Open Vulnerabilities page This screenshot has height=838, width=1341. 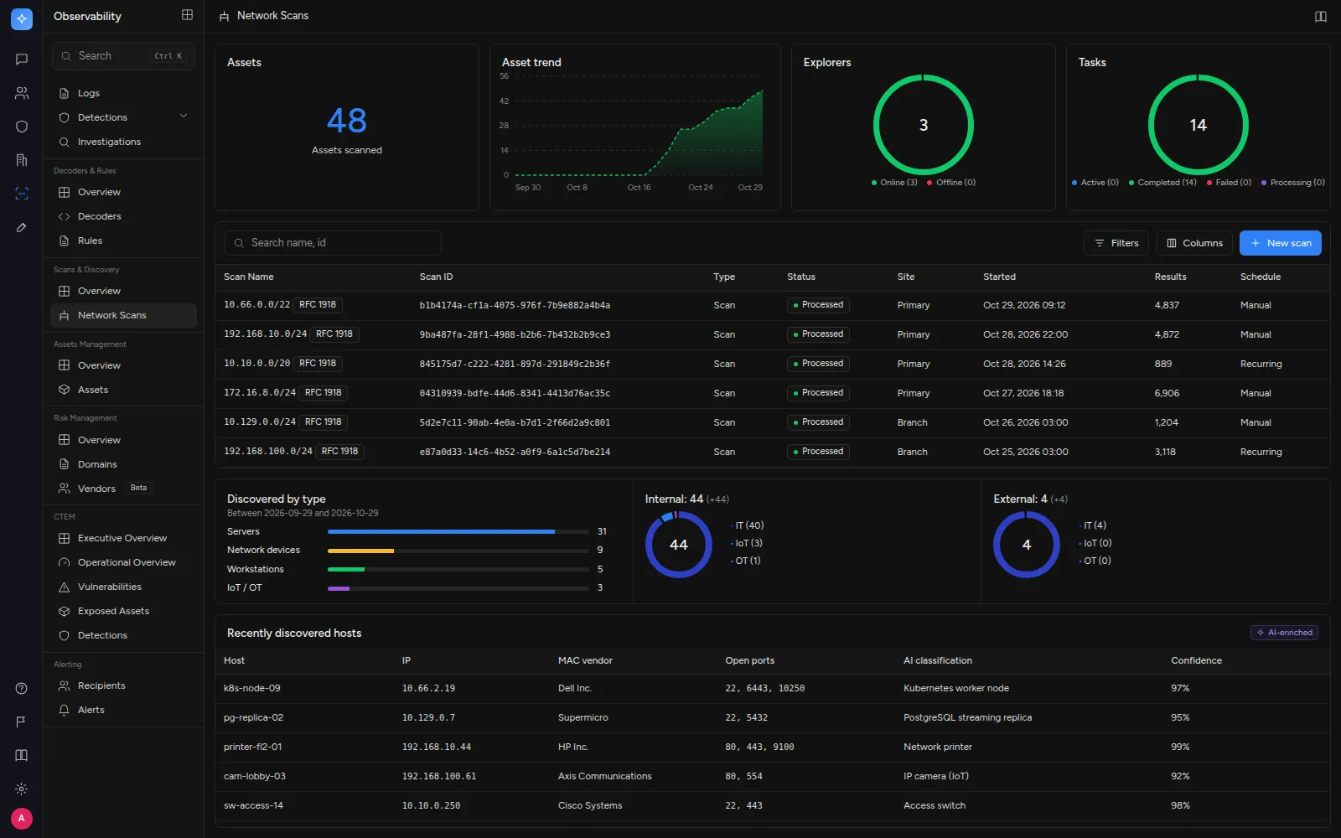pos(123,587)
